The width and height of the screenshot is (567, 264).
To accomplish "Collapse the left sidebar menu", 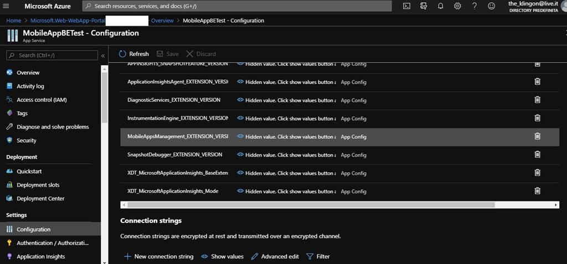I will tap(103, 55).
